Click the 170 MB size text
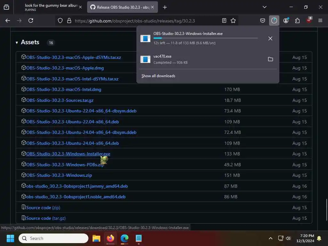Screen dimensions: 328x246 232,90
